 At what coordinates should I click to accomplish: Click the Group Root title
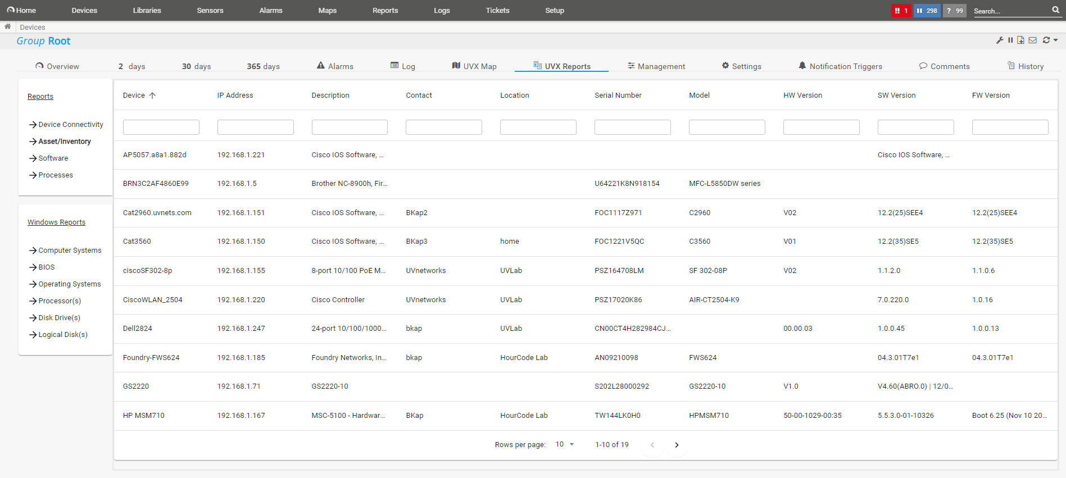point(43,41)
